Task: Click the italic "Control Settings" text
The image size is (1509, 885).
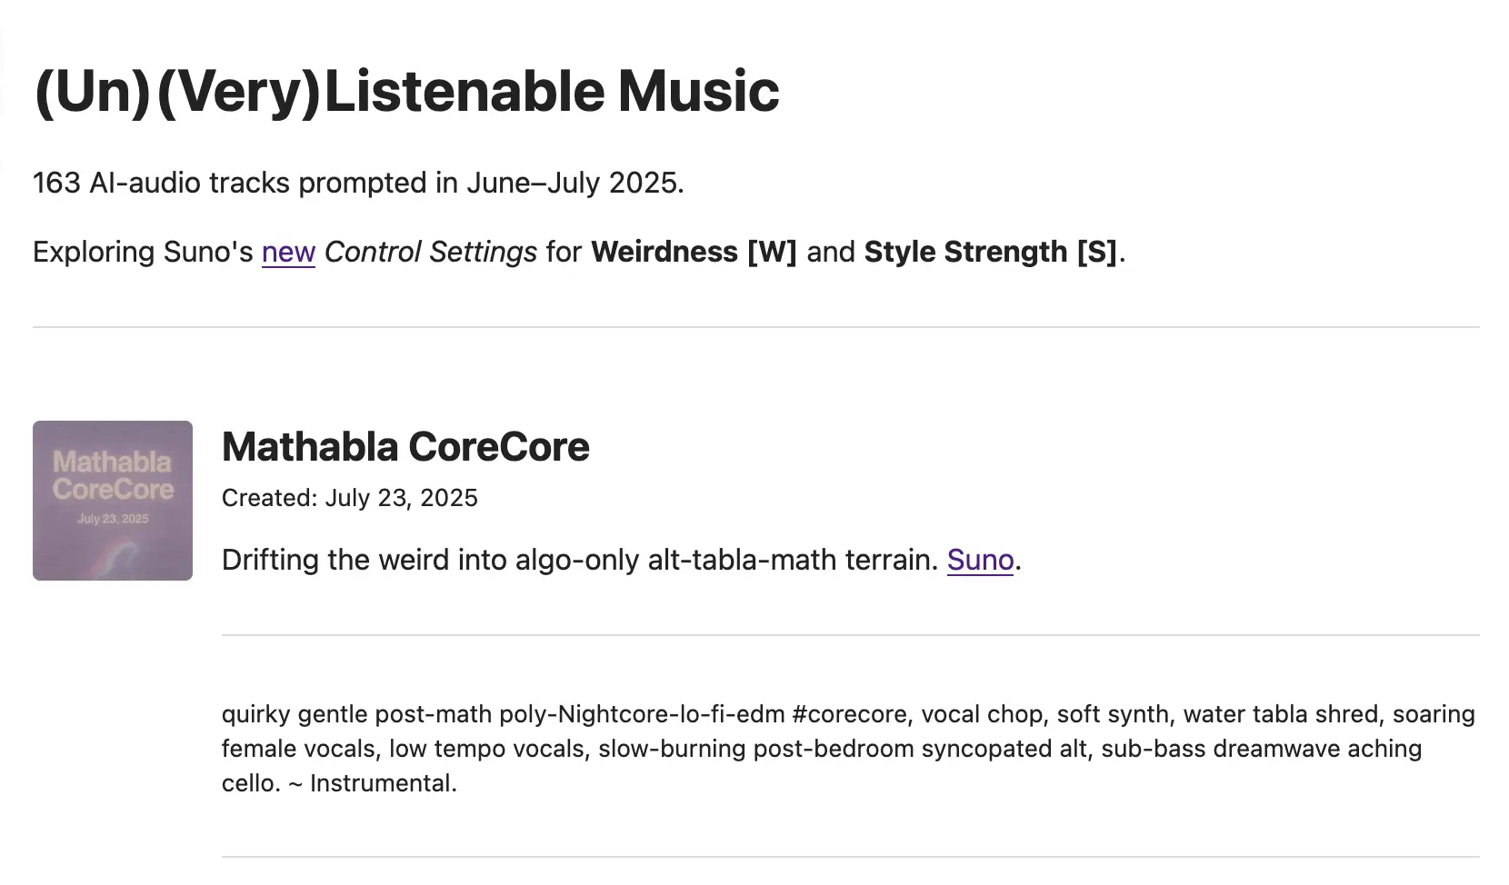Action: pos(430,252)
